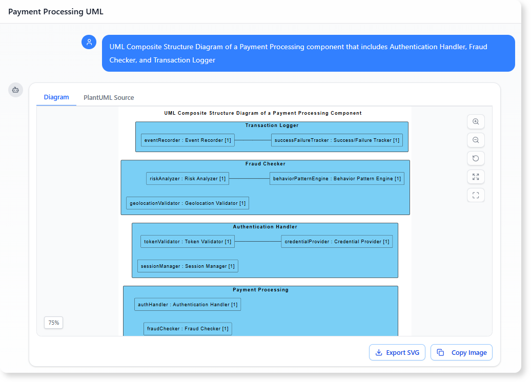
Task: Zoom out of the diagram
Action: pos(476,140)
